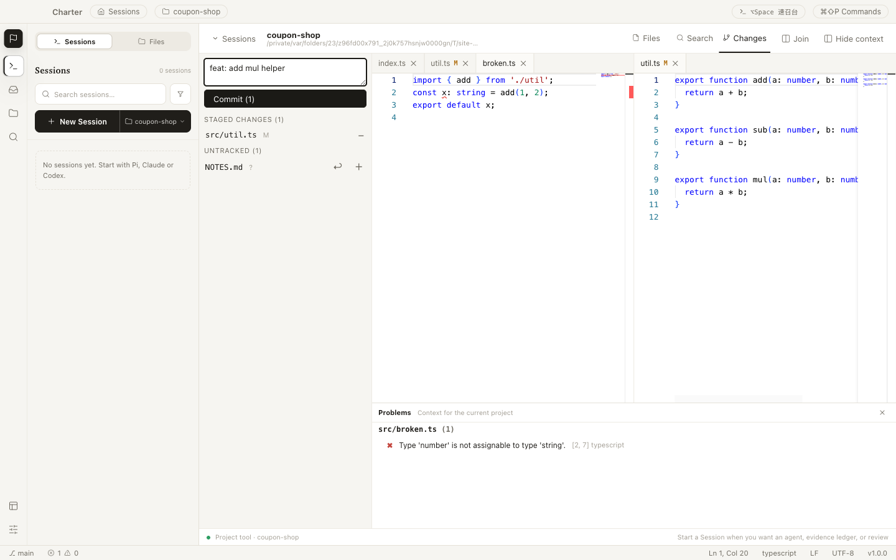Select the Changes tab
Viewport: 896px width, 560px height.
click(x=745, y=38)
